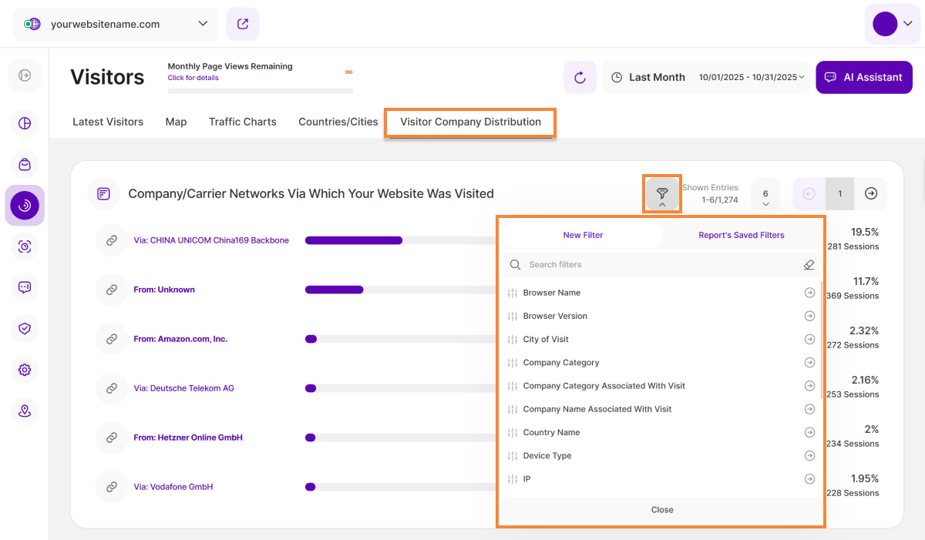Screen dimensions: 925x540
Task: Open website in new tab icon
Action: (243, 24)
